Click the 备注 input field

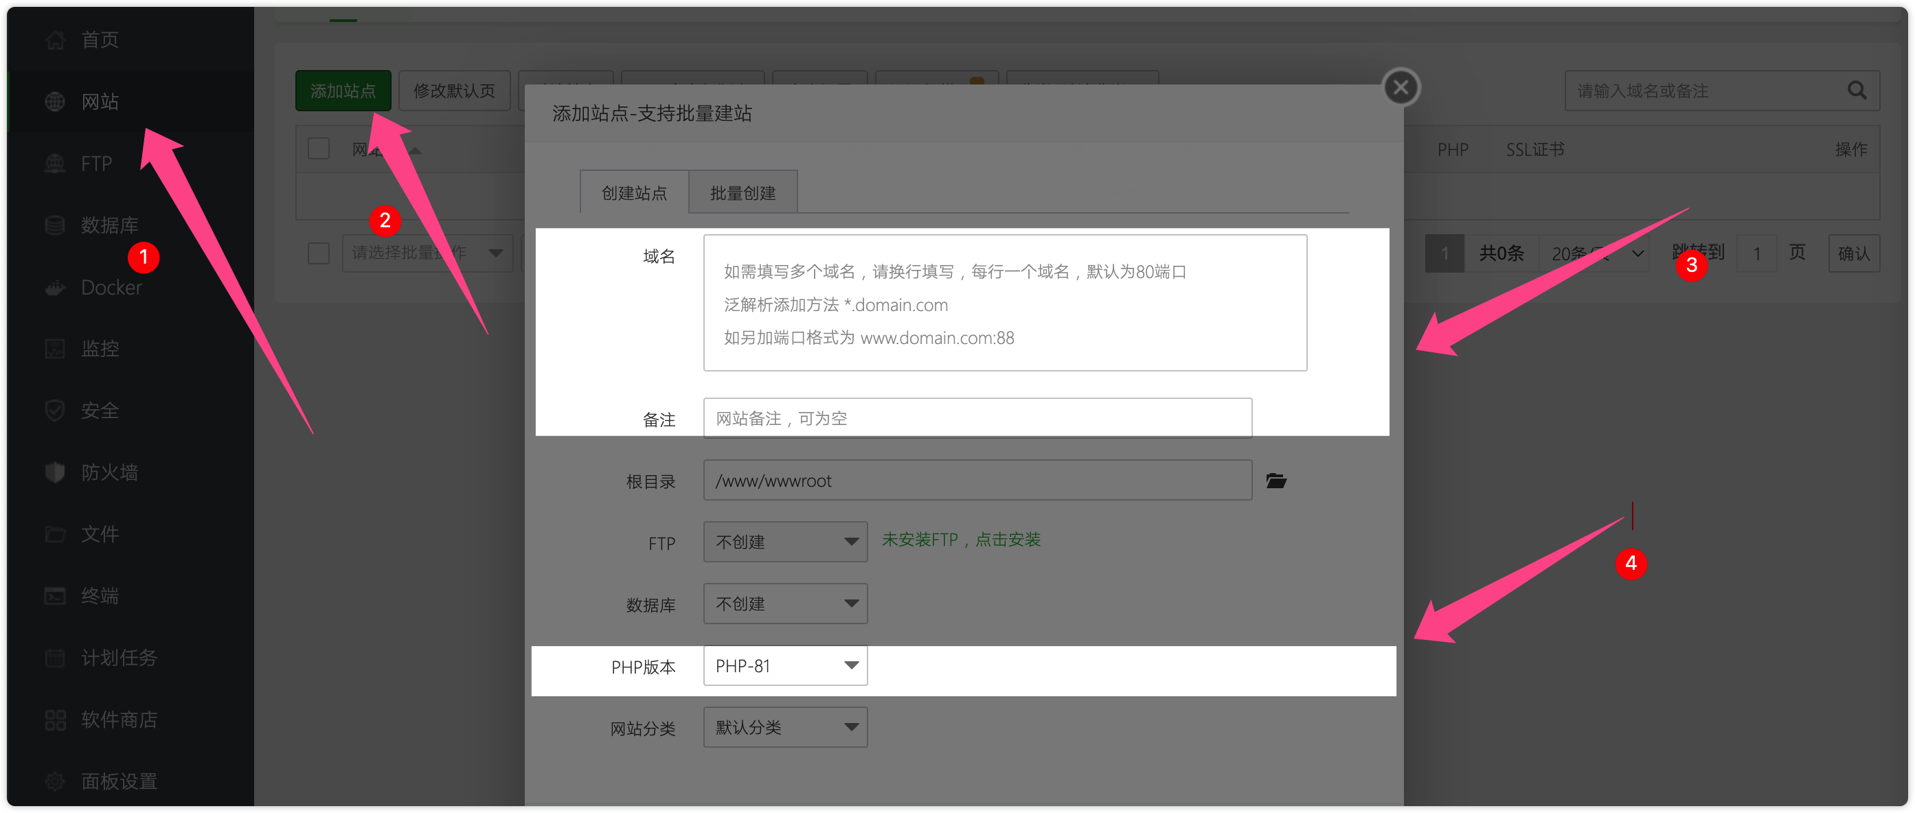point(977,417)
